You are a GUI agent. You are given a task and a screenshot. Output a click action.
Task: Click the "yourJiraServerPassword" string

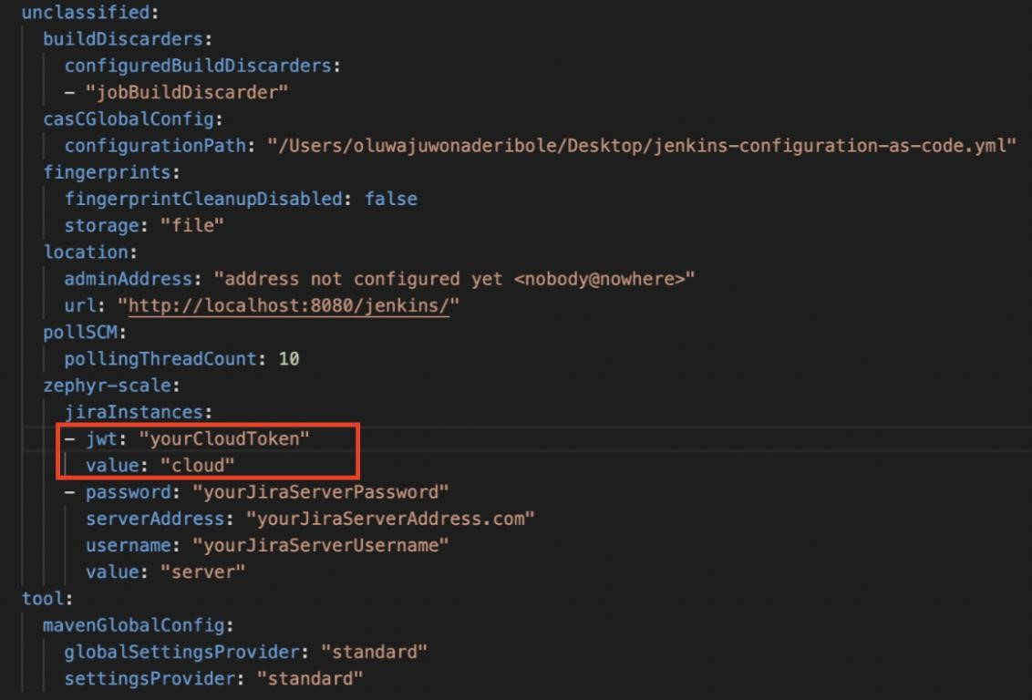pos(321,492)
